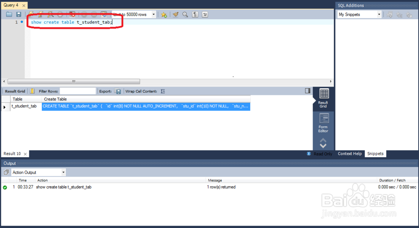Viewport: 419px width, 228px height.
Task: Select the output action 'show create table t_student_tab'
Action: (x=64, y=187)
